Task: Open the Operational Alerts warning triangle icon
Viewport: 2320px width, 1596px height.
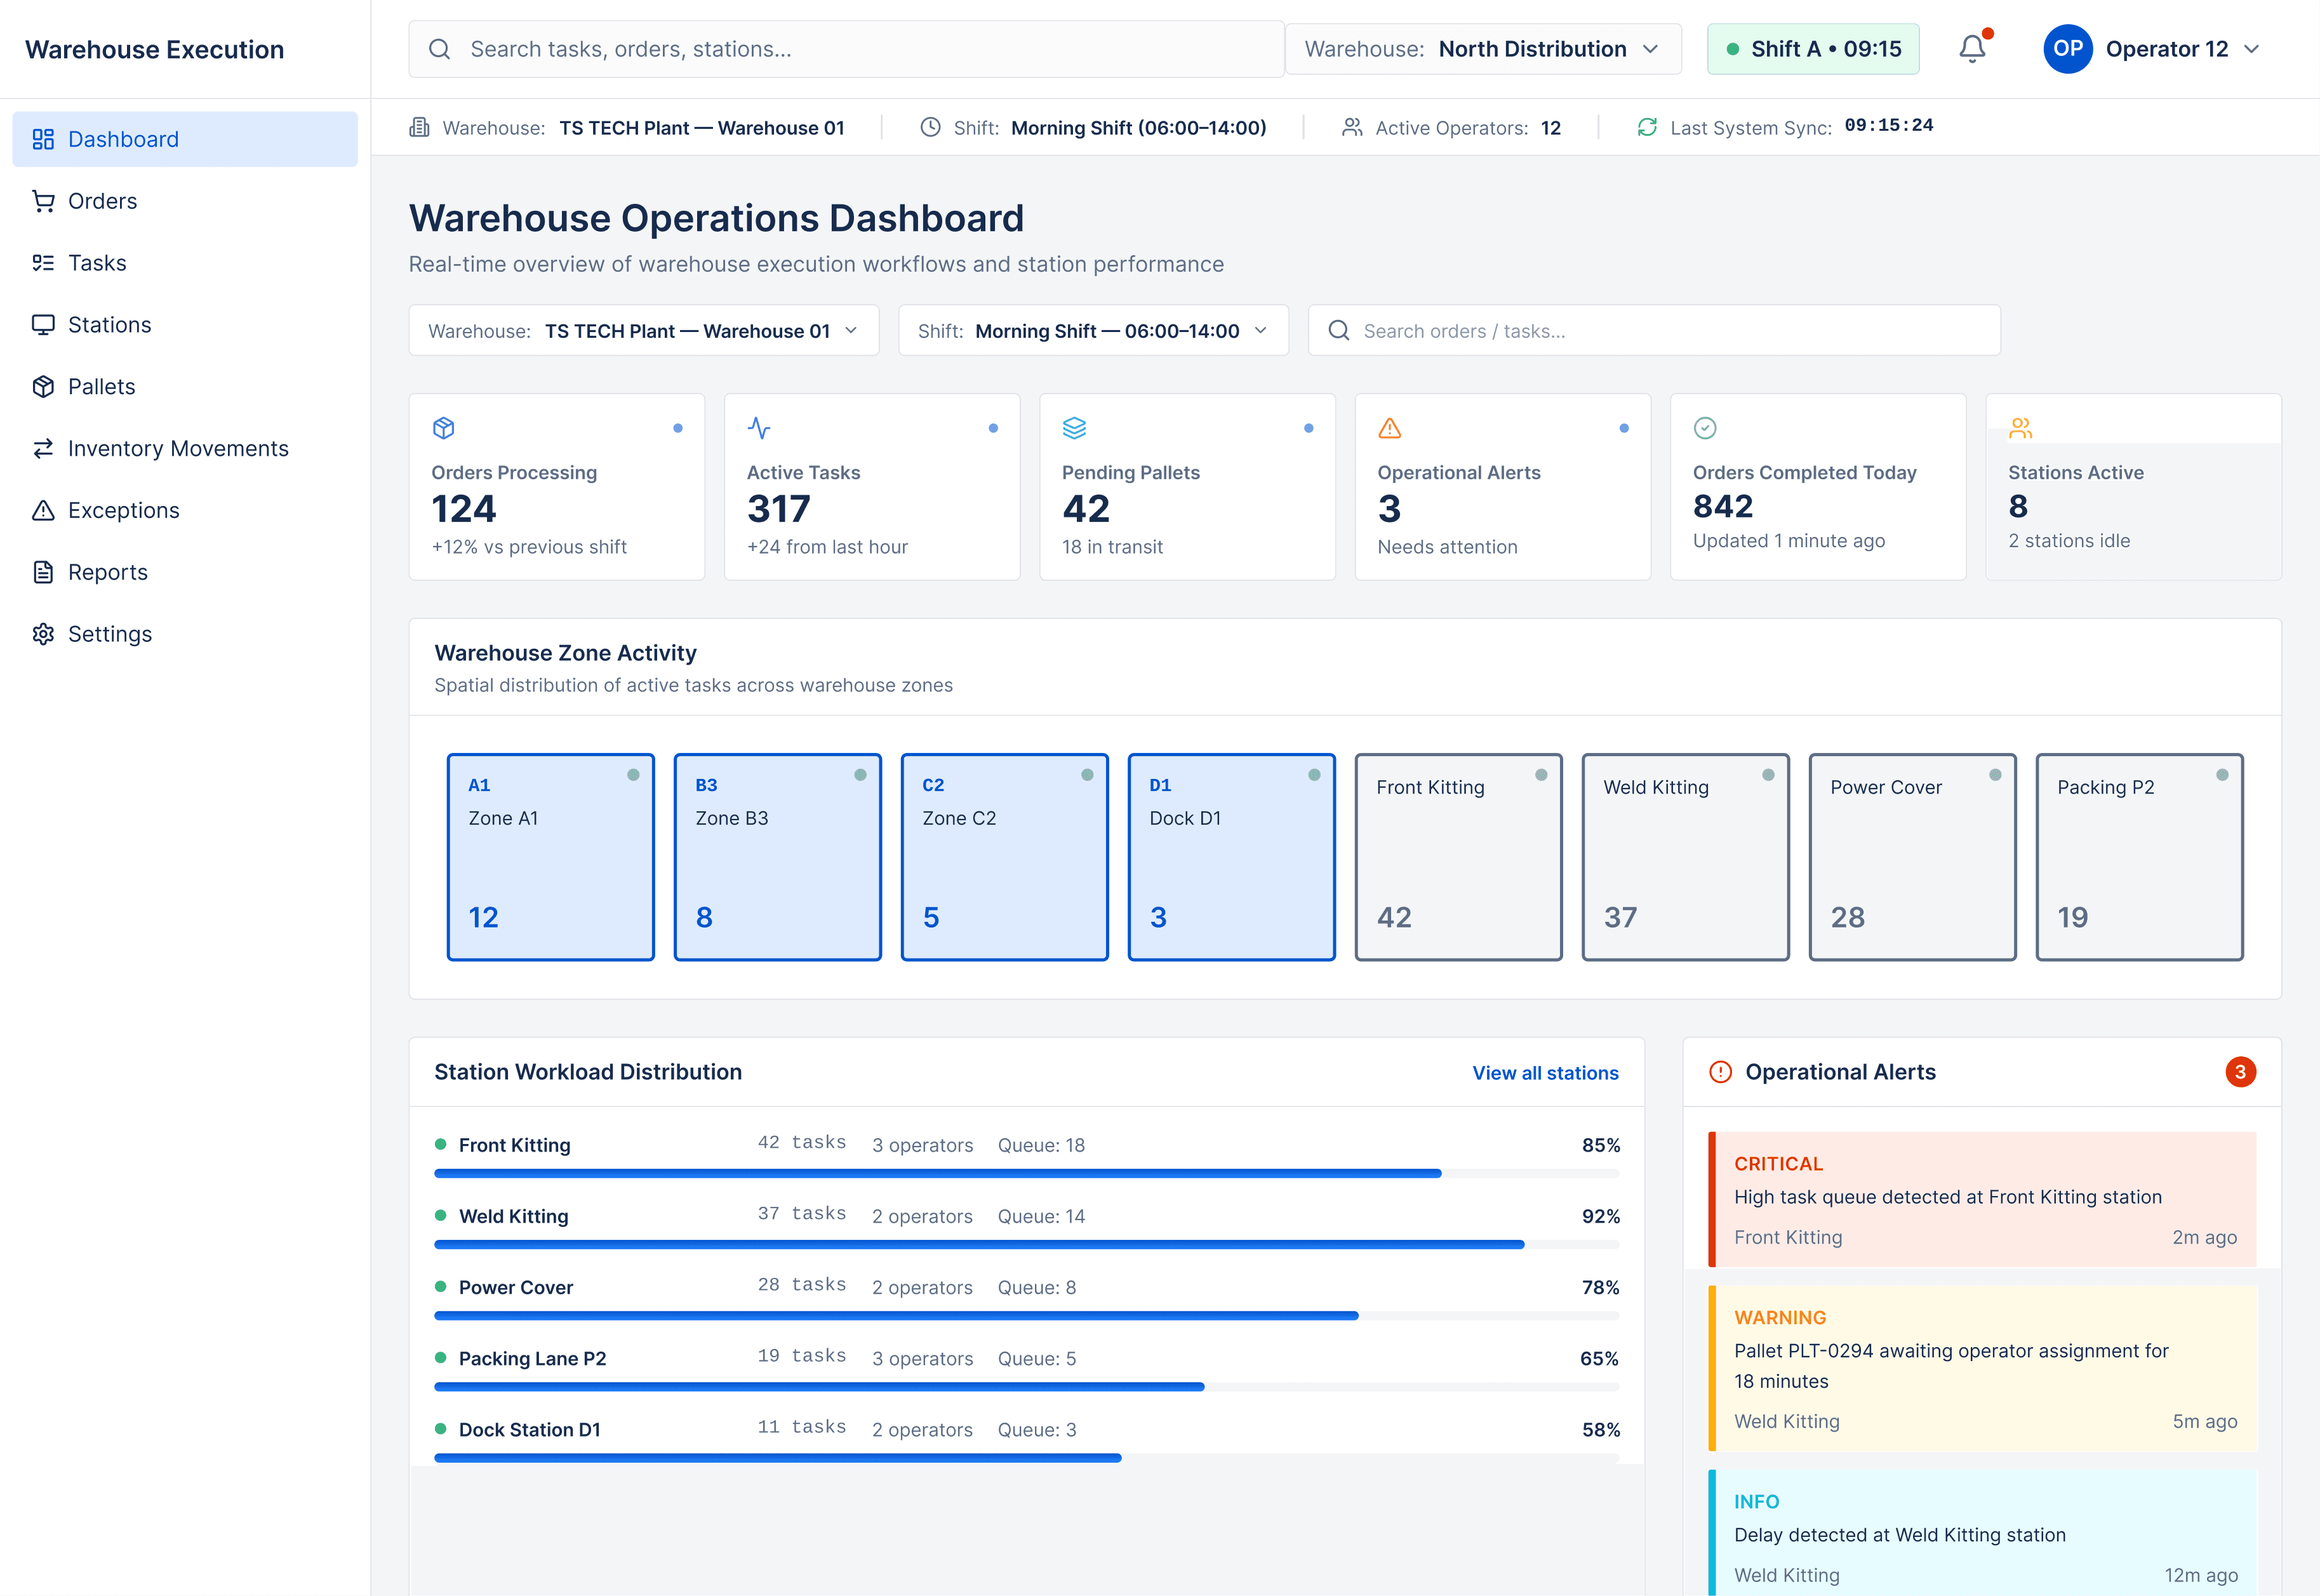Action: [1390, 428]
